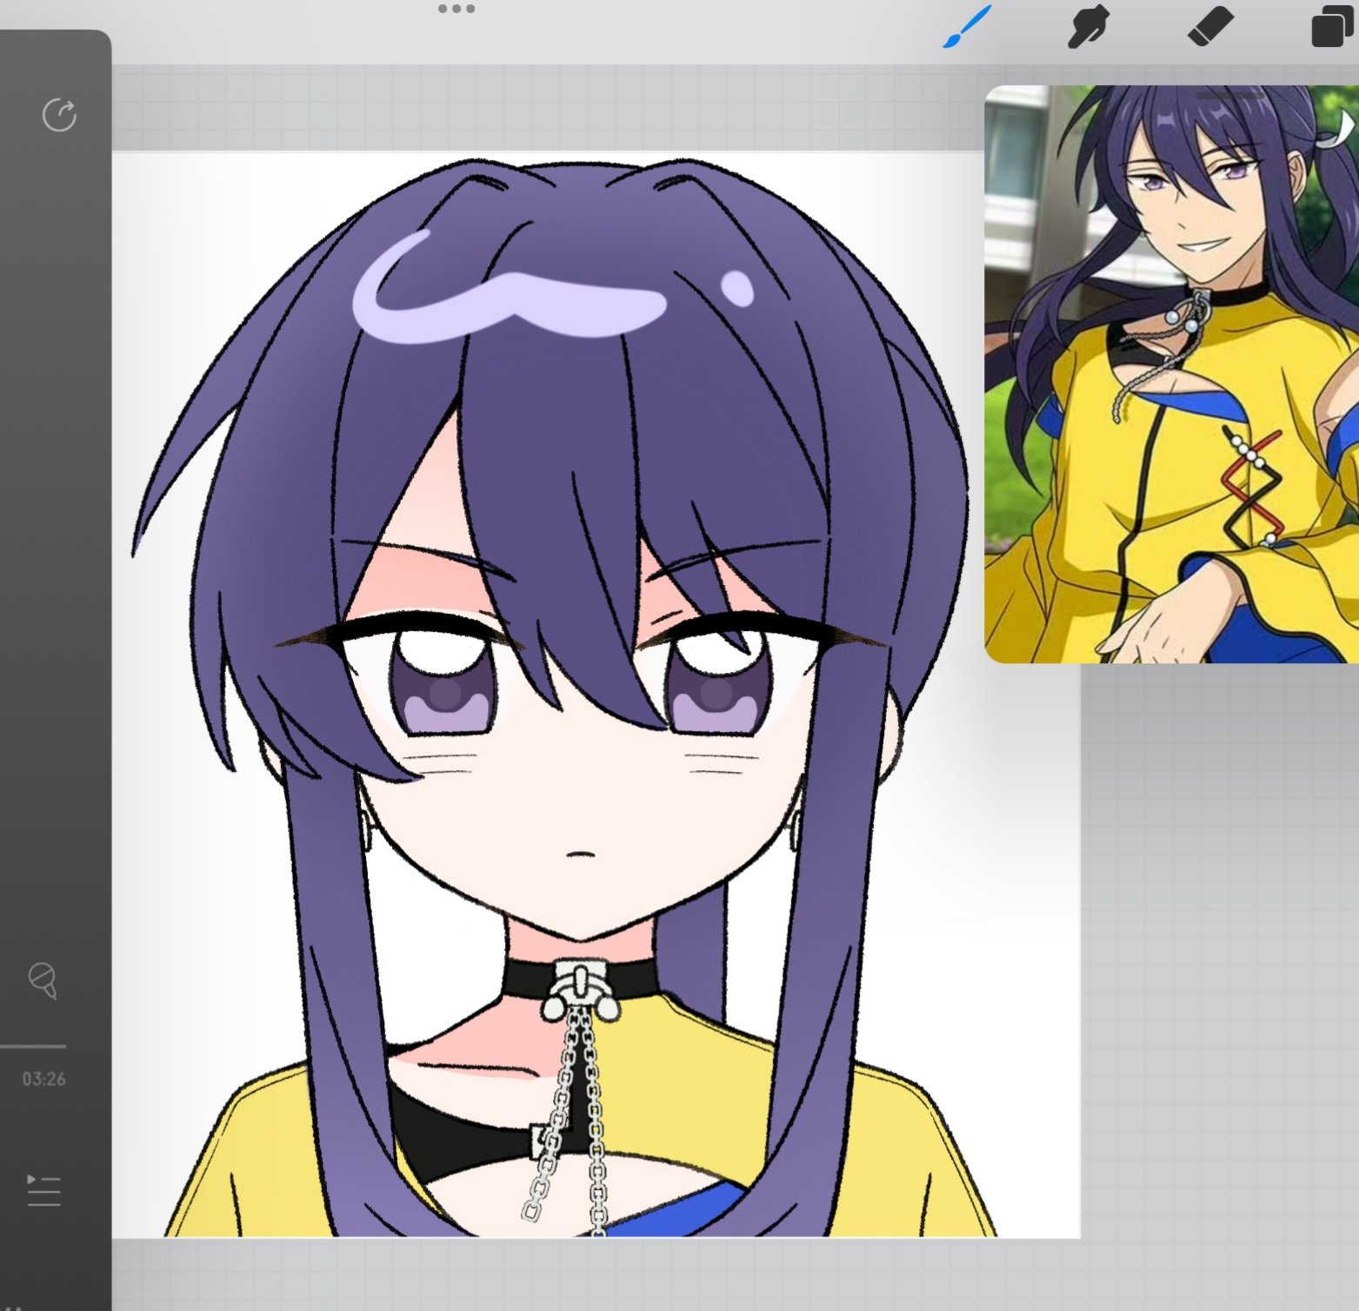Image resolution: width=1359 pixels, height=1311 pixels.
Task: Open the Layers panel
Action: tap(1331, 26)
